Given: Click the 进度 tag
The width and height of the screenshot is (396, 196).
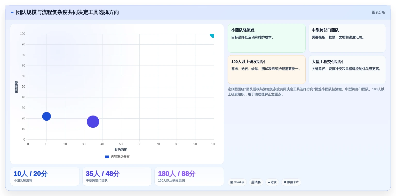Looking at the screenshot, I should point(272,182).
